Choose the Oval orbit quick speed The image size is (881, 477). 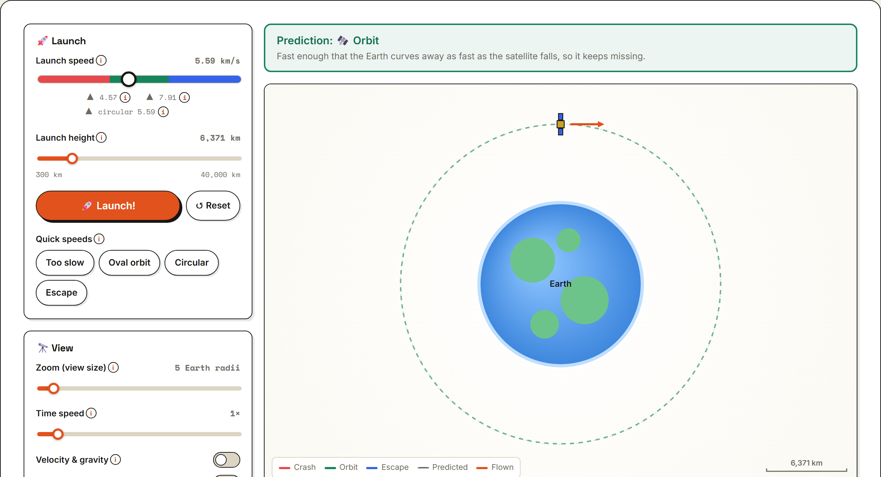tap(129, 263)
